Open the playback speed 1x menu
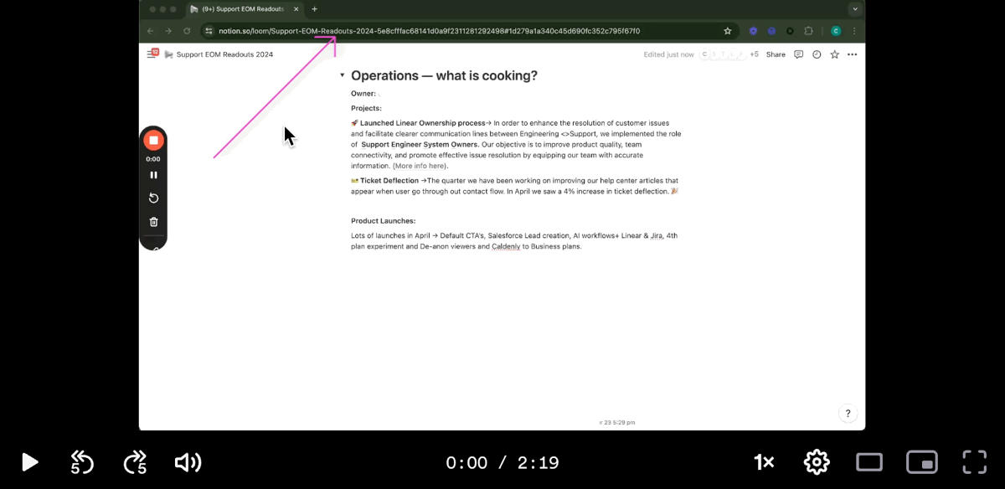The image size is (1005, 489). coord(763,462)
